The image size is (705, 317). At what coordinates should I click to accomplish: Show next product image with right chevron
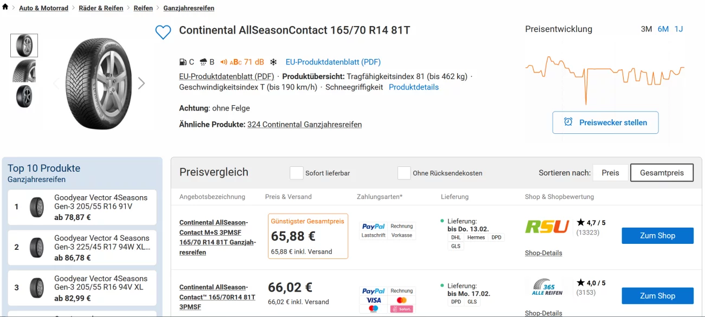coord(142,83)
